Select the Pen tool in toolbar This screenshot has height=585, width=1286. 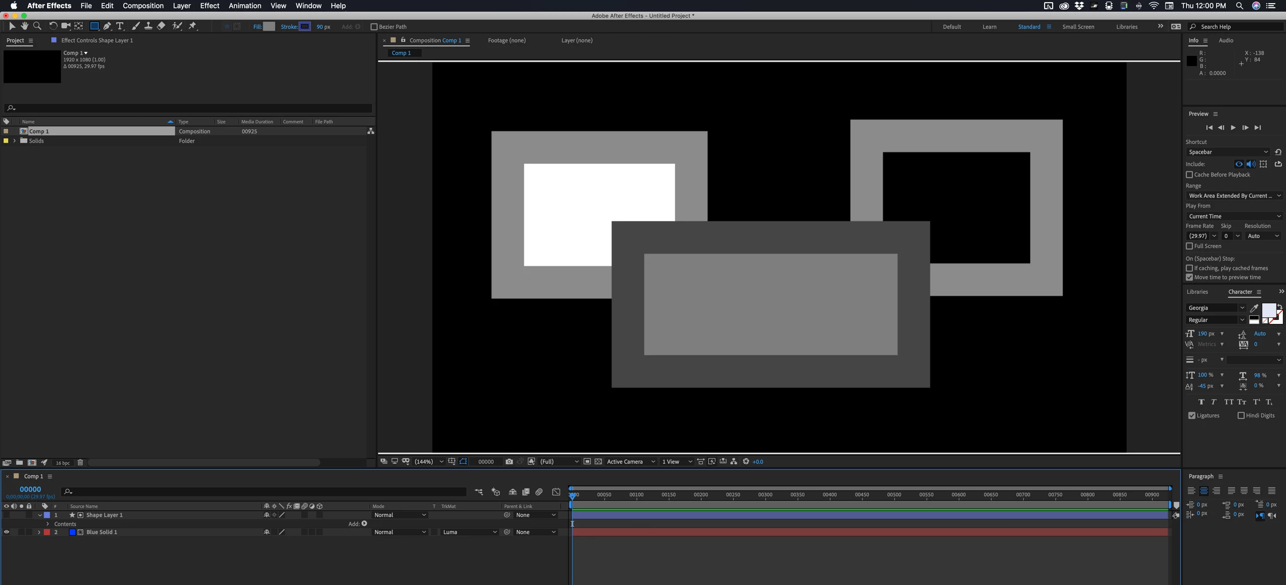pos(107,26)
